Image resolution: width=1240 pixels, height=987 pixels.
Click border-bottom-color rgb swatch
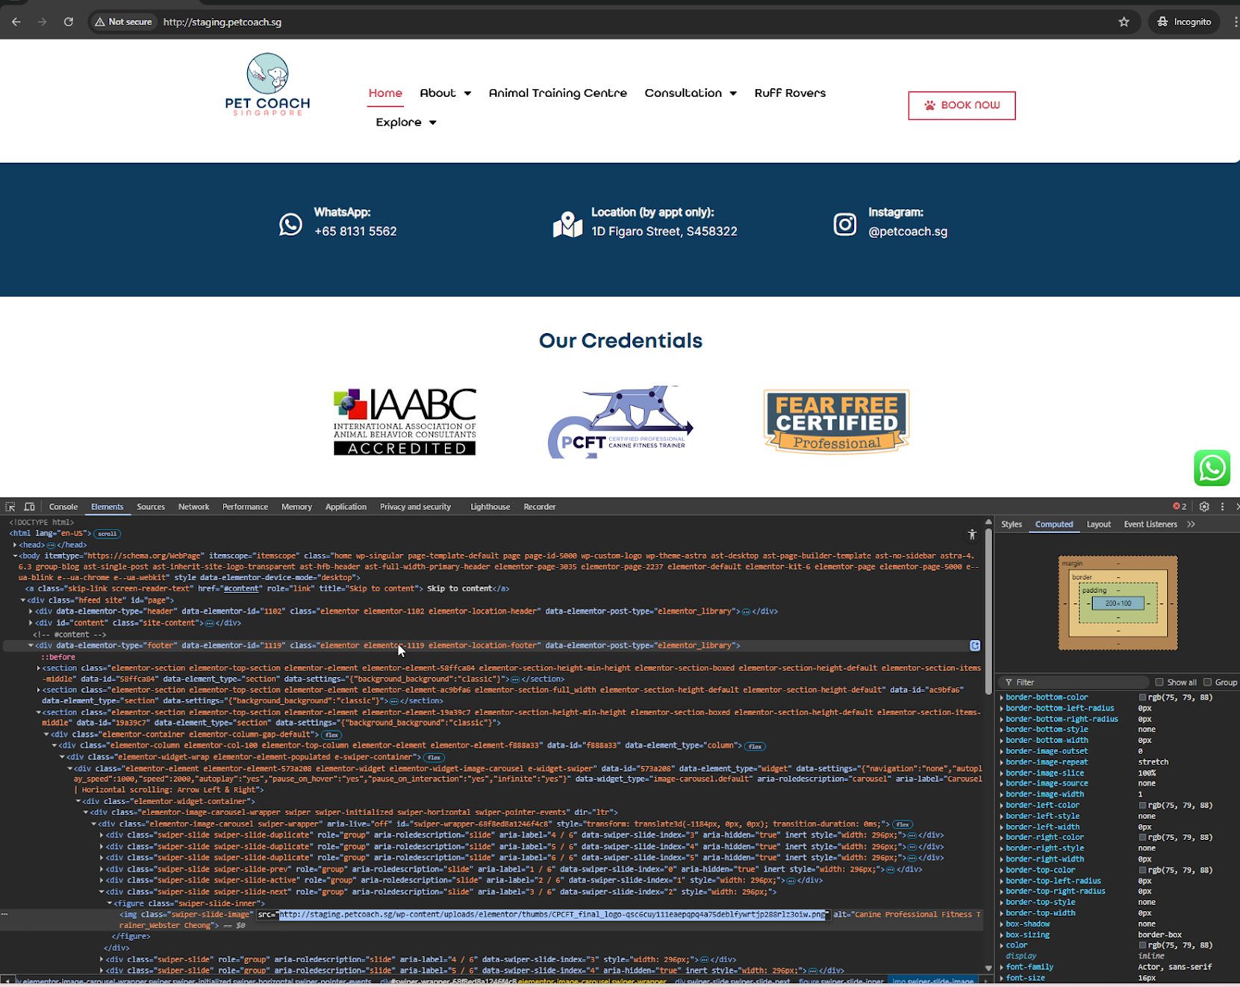click(1142, 697)
